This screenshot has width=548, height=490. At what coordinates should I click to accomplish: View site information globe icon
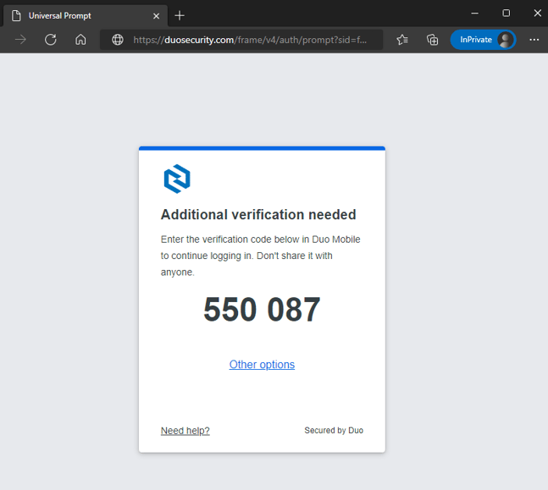click(118, 40)
